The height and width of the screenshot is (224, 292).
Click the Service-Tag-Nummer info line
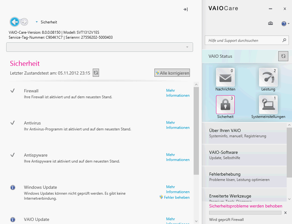(x=60, y=37)
